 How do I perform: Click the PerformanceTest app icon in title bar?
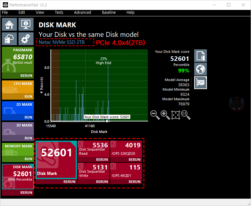pyautogui.click(x=5, y=5)
